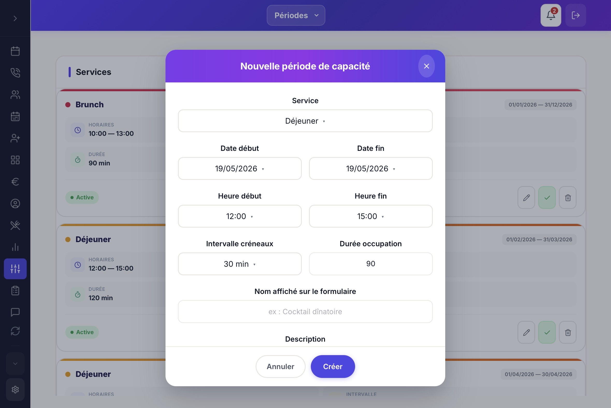Open the Intervalle créneaux 30 min dropdown
Viewport: 611px width, 408px height.
click(240, 264)
